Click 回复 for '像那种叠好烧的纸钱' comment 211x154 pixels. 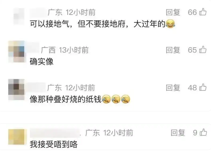tap(173, 88)
